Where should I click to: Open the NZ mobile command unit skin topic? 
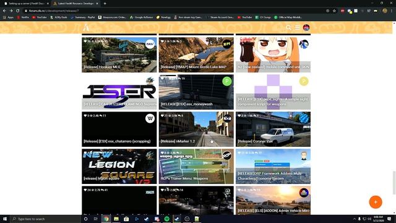tap(273, 55)
